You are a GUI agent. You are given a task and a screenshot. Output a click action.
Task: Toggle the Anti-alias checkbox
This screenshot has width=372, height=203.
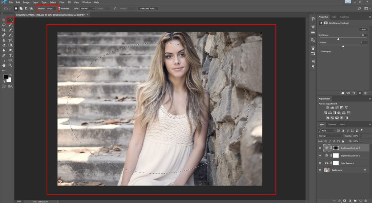coord(60,8)
